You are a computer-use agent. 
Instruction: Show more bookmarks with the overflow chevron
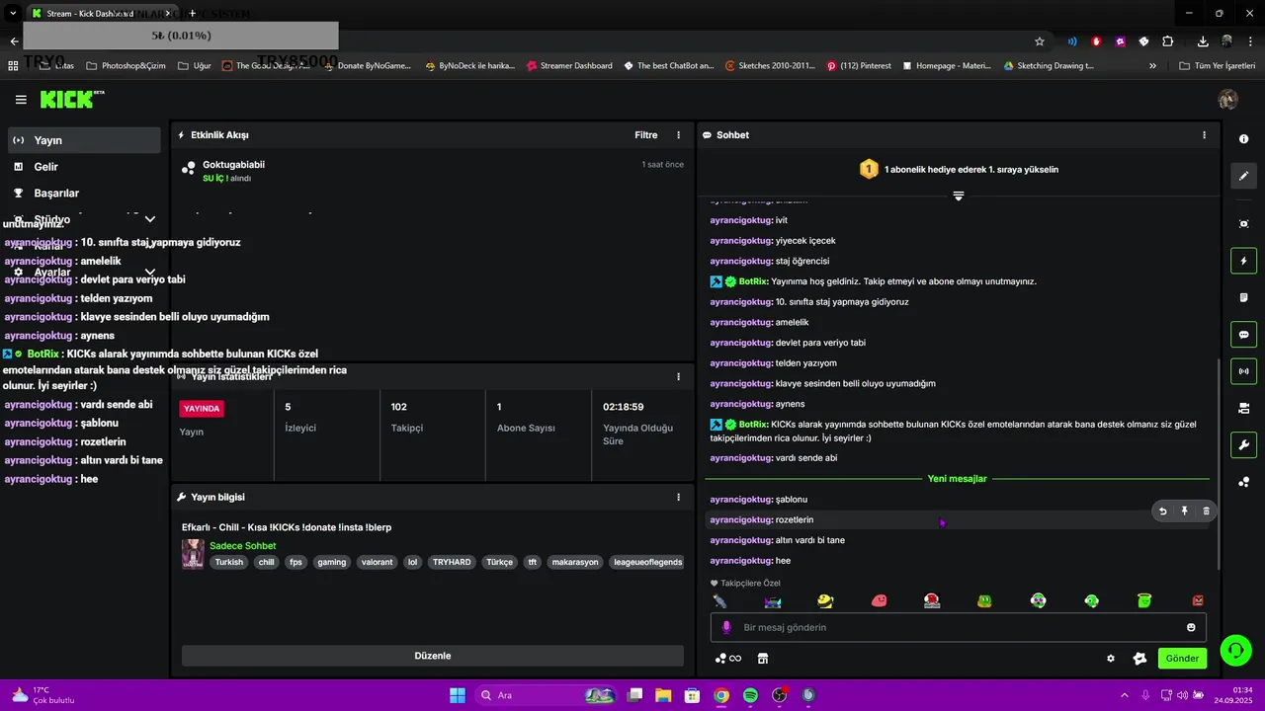[x=1152, y=66]
